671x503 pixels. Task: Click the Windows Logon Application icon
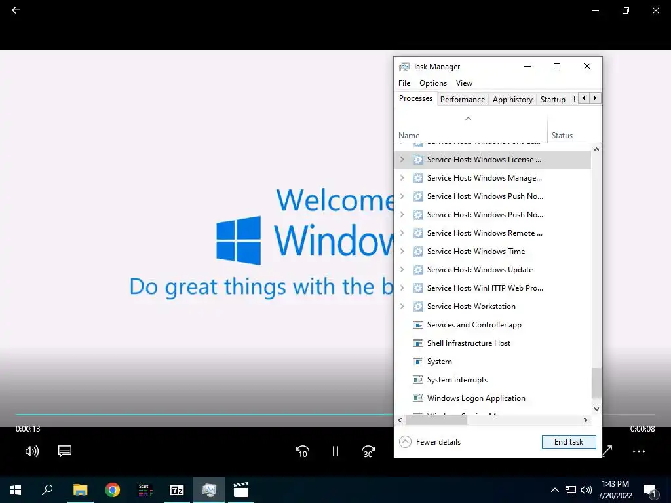[x=417, y=398]
